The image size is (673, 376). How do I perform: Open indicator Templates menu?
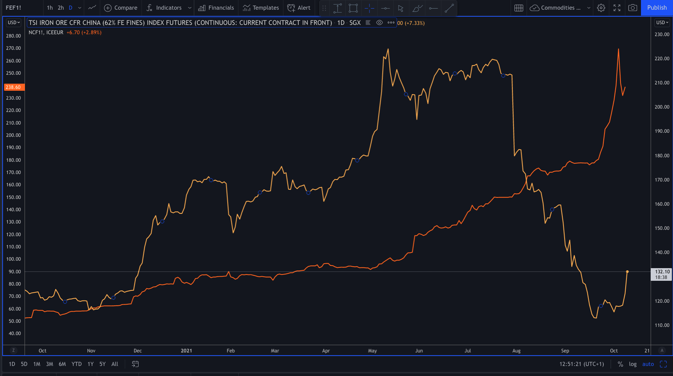point(261,7)
